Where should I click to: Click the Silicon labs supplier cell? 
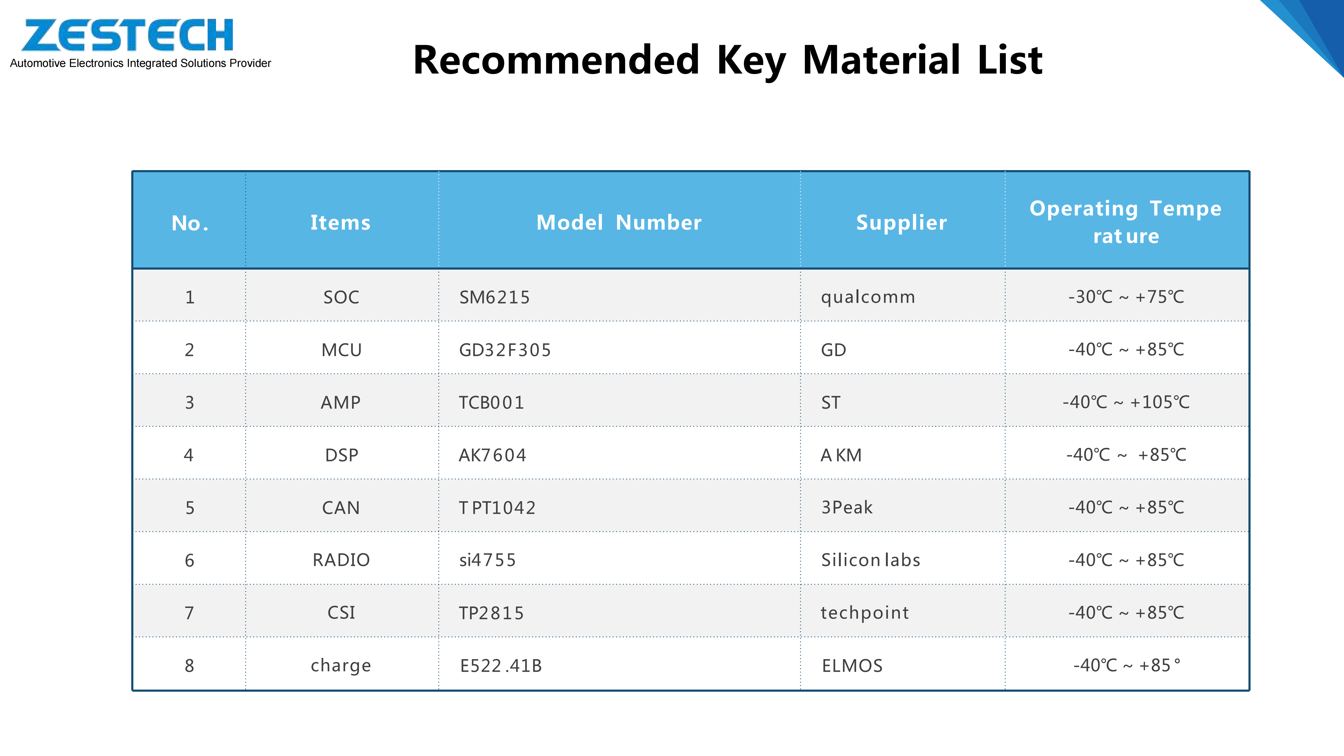pos(870,560)
